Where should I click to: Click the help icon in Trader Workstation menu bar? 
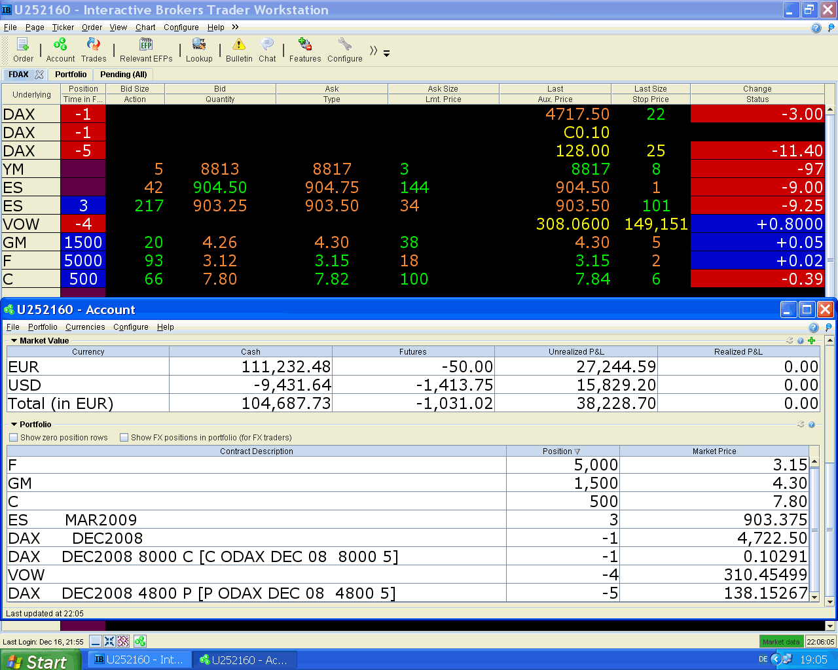[816, 28]
